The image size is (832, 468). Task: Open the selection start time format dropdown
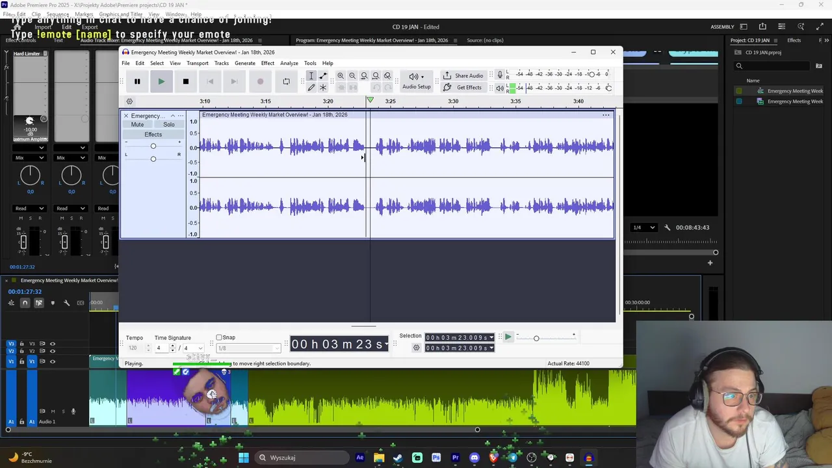[491, 337]
